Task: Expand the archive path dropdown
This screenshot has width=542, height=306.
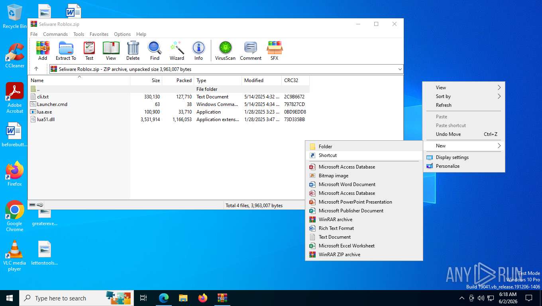Action: pos(400,69)
